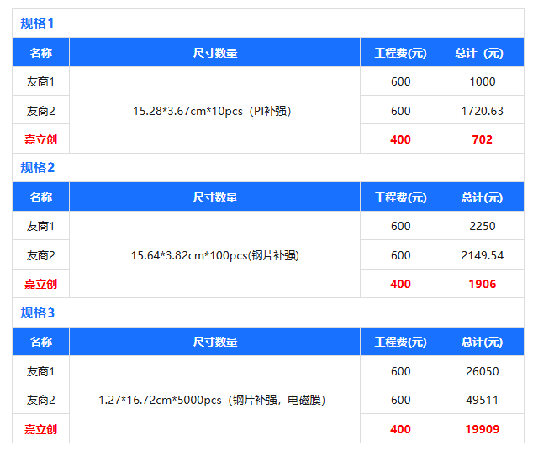Select the 友商2 total value 1720.63
This screenshot has width=533, height=456.
point(482,111)
